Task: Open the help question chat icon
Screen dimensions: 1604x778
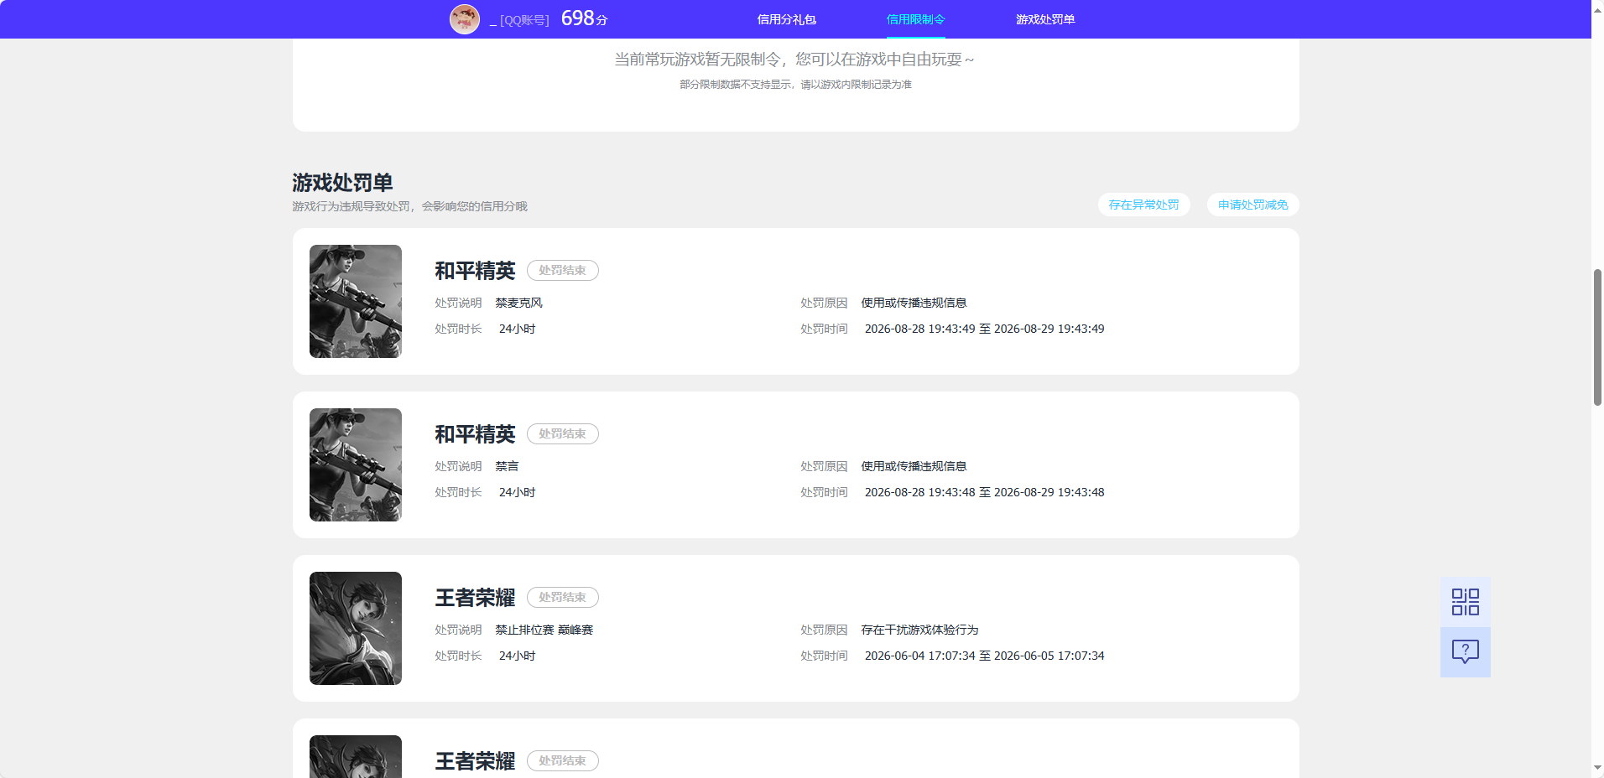Action: [x=1465, y=652]
